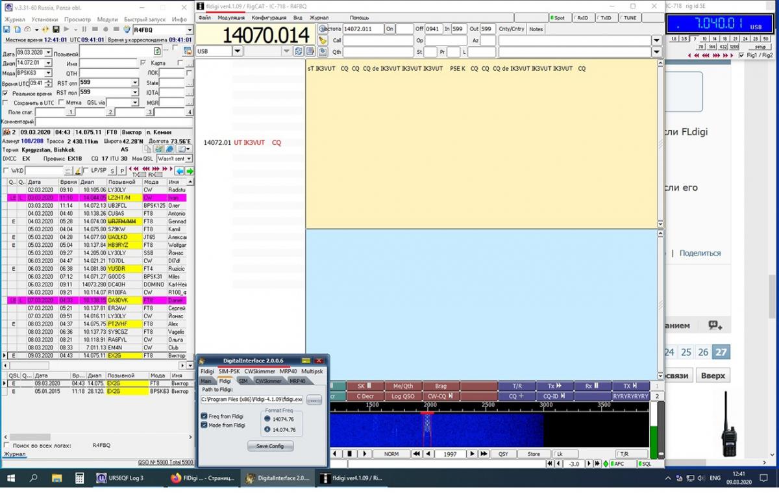
Task: Click the calculator icon in the taskbar
Action: tap(80, 478)
